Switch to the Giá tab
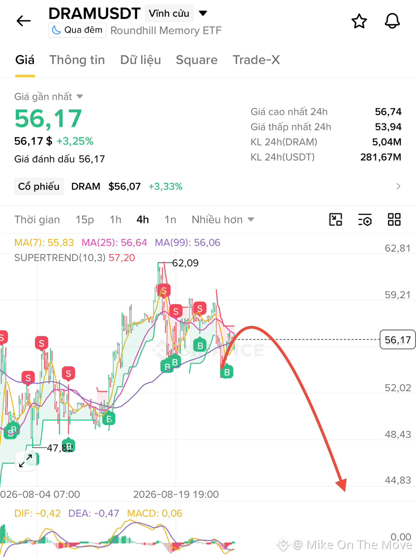The image size is (416, 557). [x=25, y=60]
